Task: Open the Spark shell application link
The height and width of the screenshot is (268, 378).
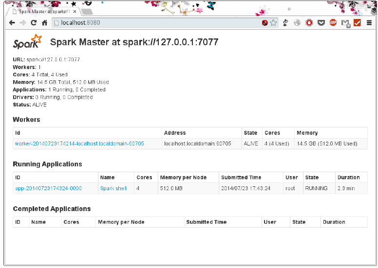Action: 113,189
